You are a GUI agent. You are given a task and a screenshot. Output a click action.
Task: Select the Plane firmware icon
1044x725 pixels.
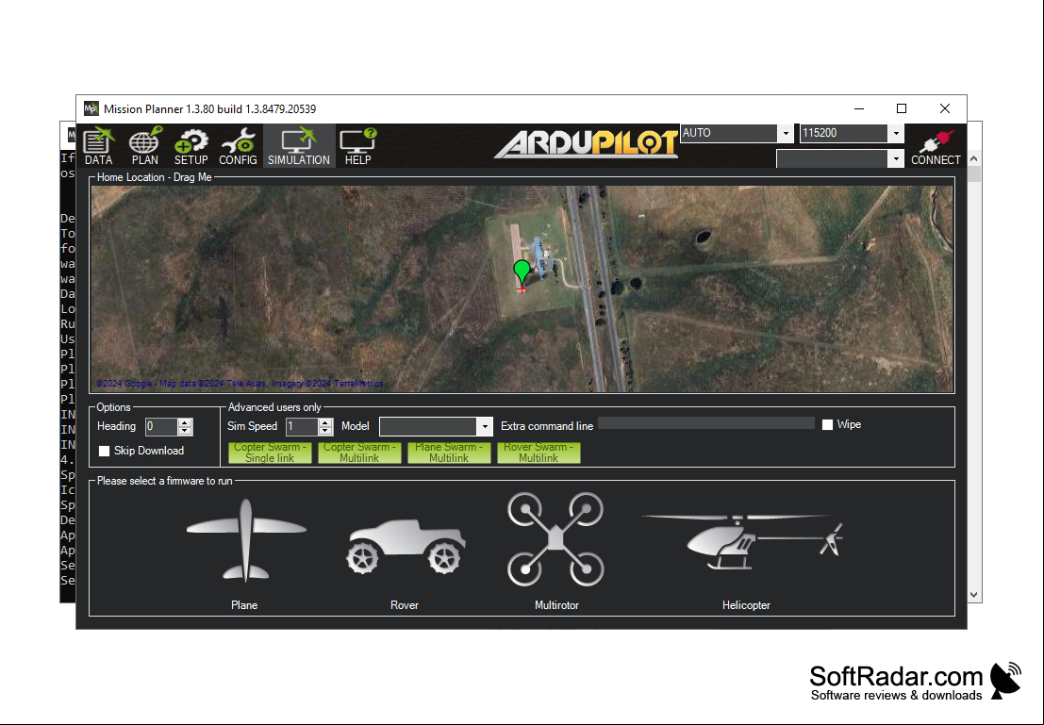pos(246,540)
